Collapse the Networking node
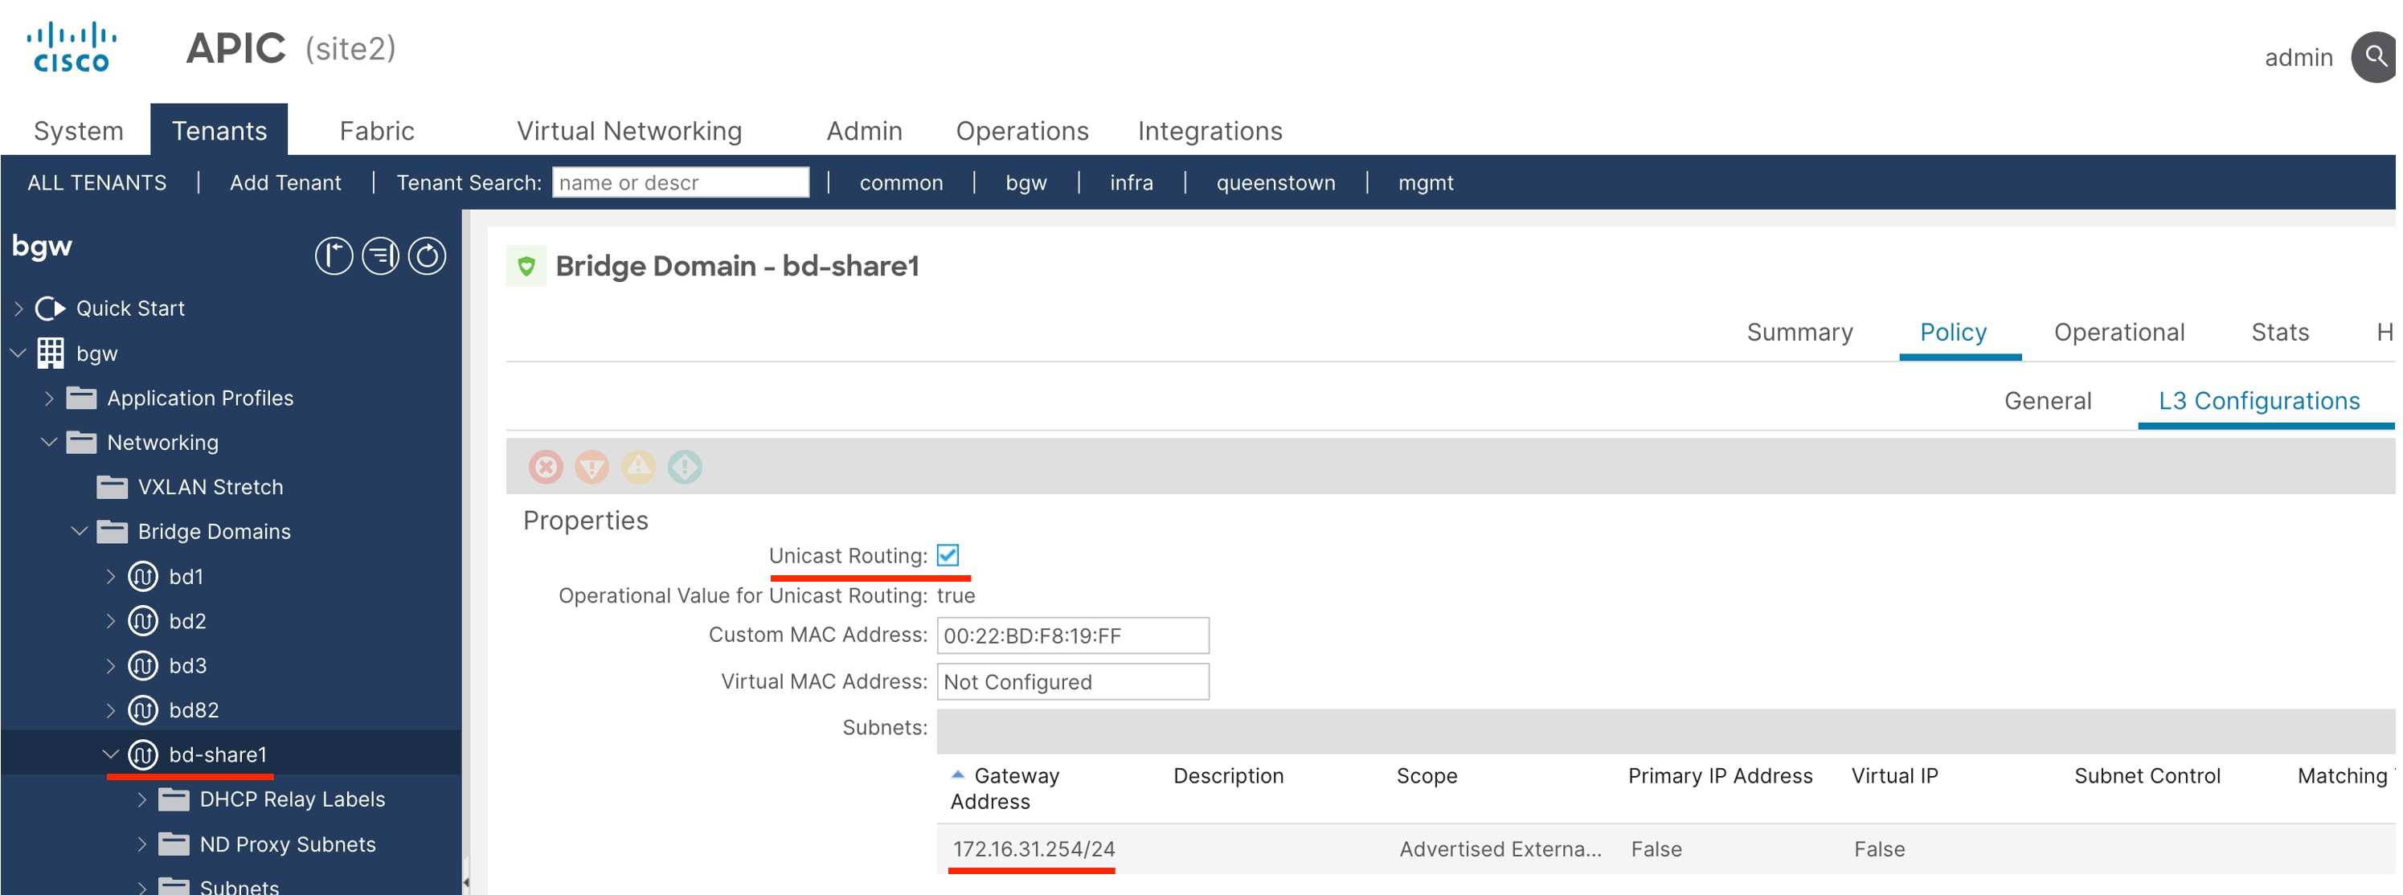 point(48,443)
